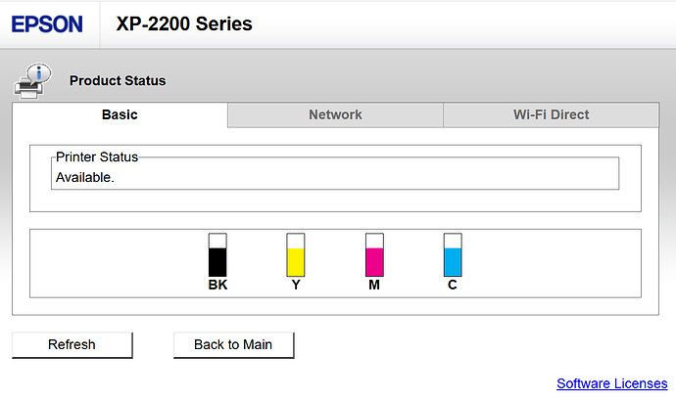Click the M ink label
The width and height of the screenshot is (676, 400).
click(x=374, y=286)
